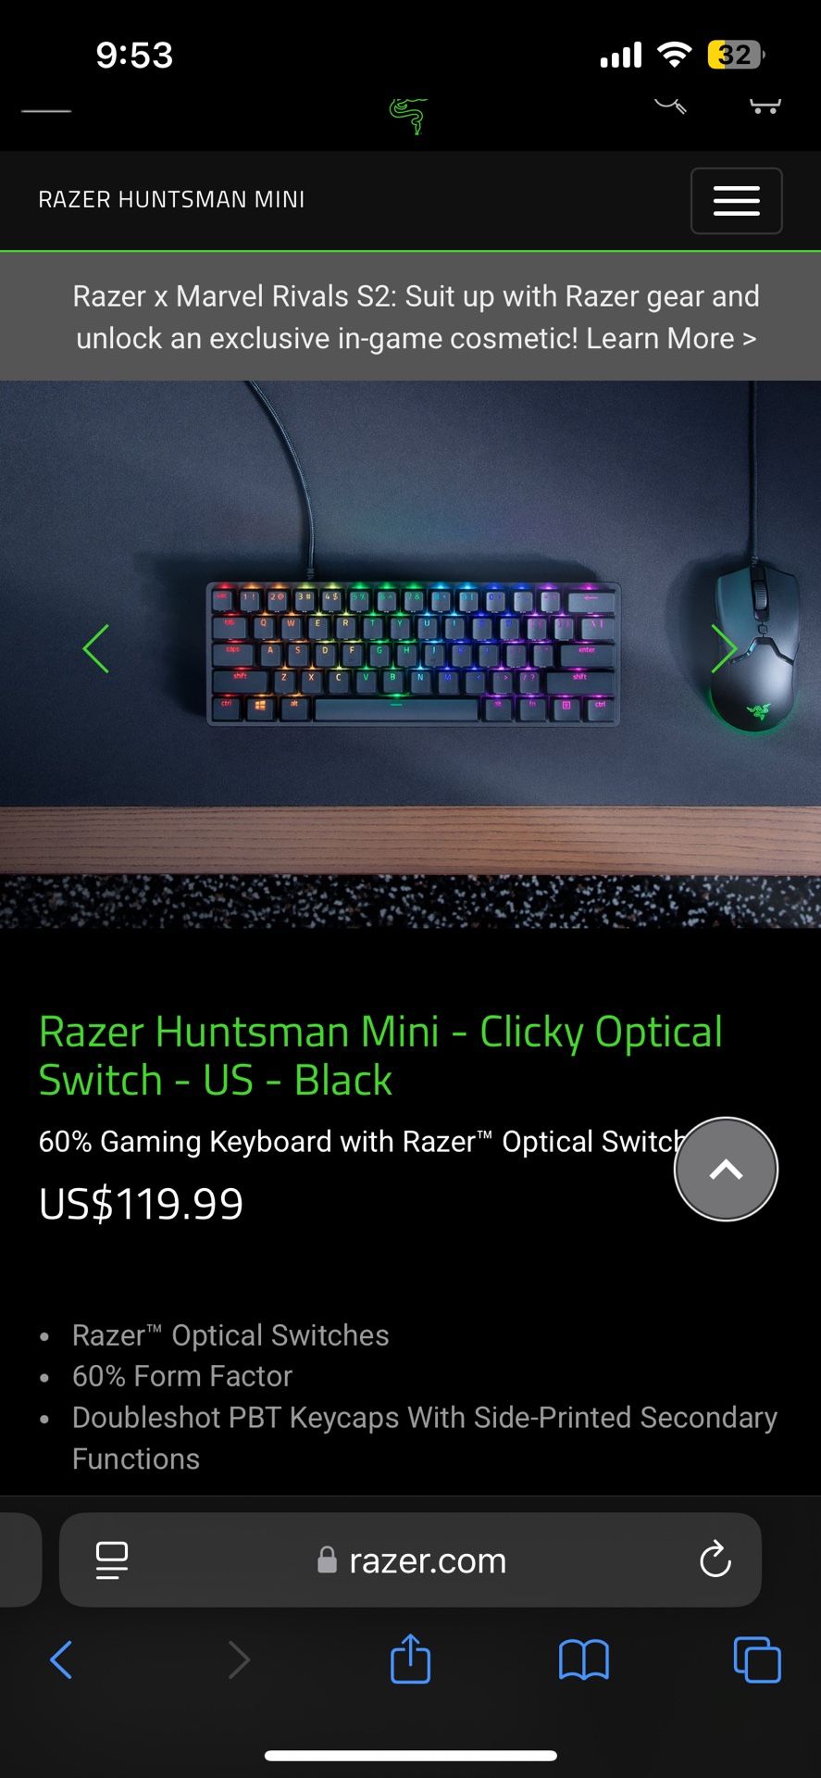Tap the RAZER HUNTSMAN MINI nav title
The height and width of the screenshot is (1778, 821).
tap(171, 200)
